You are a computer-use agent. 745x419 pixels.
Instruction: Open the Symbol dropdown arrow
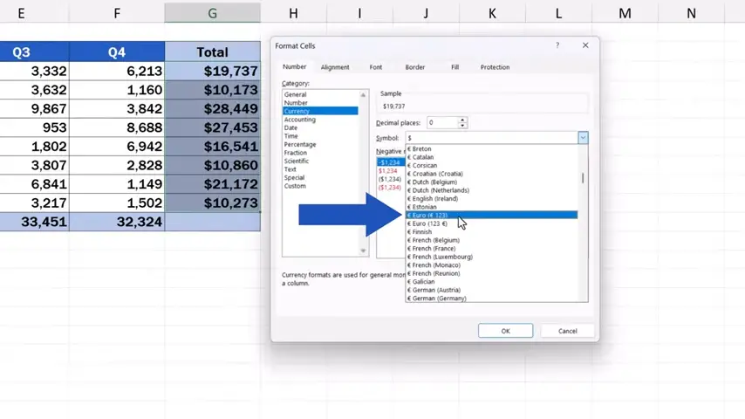click(x=583, y=138)
